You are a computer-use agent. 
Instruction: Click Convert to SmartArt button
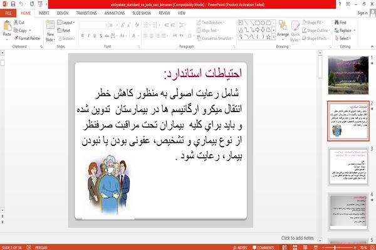pos(215,38)
